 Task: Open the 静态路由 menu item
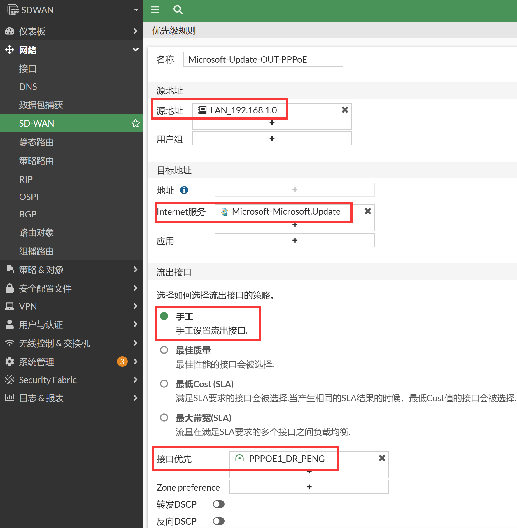coord(36,142)
